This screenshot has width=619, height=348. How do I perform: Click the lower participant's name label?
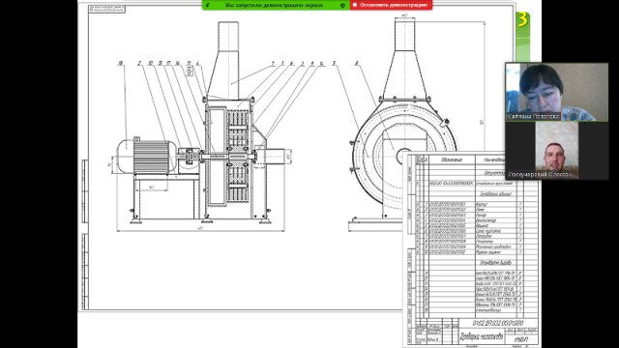542,174
